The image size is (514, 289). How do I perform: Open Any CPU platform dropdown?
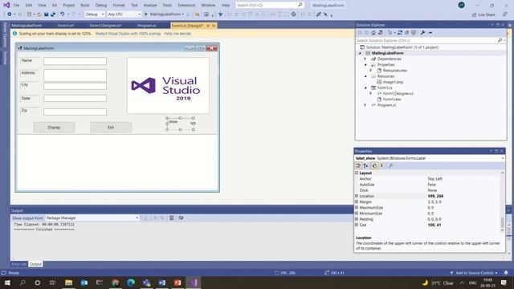[124, 14]
